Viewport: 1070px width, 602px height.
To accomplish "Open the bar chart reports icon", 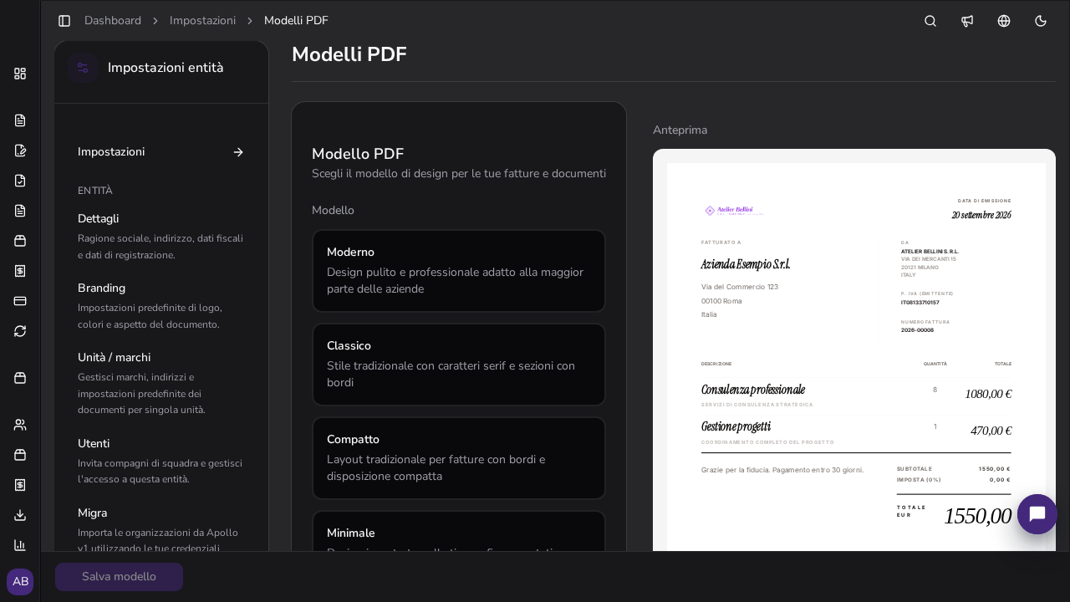I will pos(20,545).
